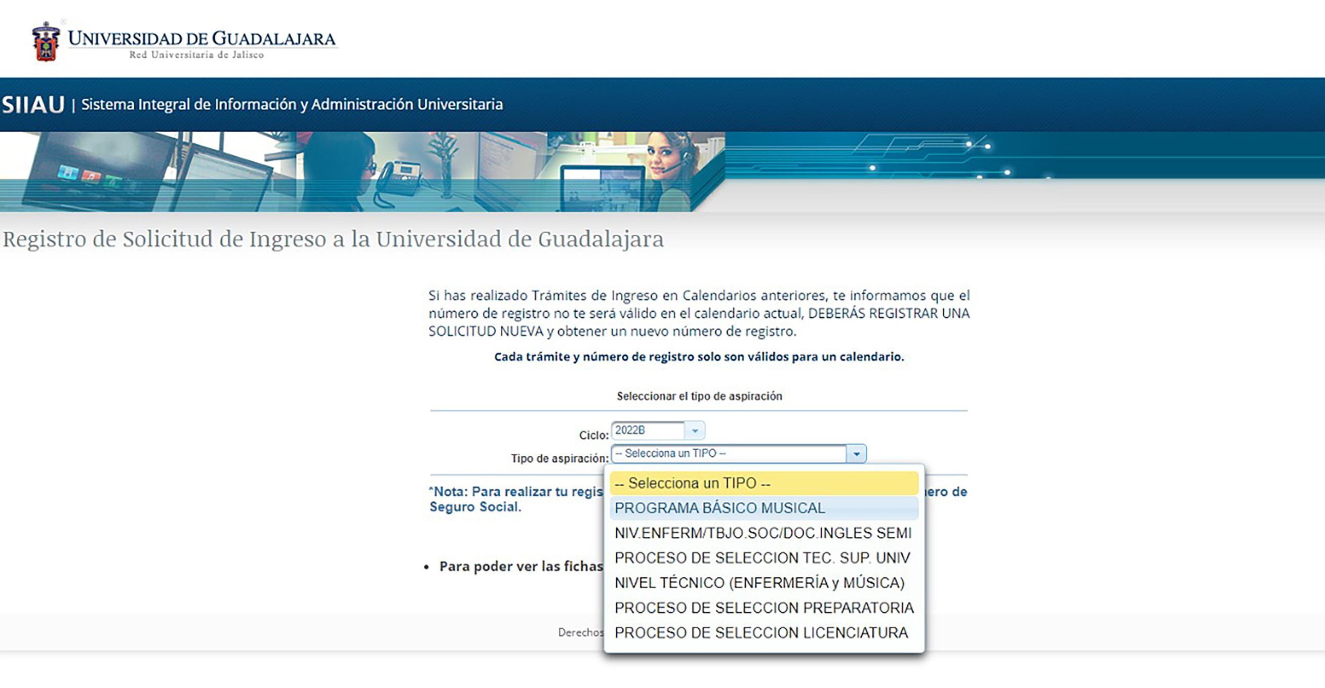
Task: Click the 'Para poder ver las fichas' bullet
Action: click(520, 567)
